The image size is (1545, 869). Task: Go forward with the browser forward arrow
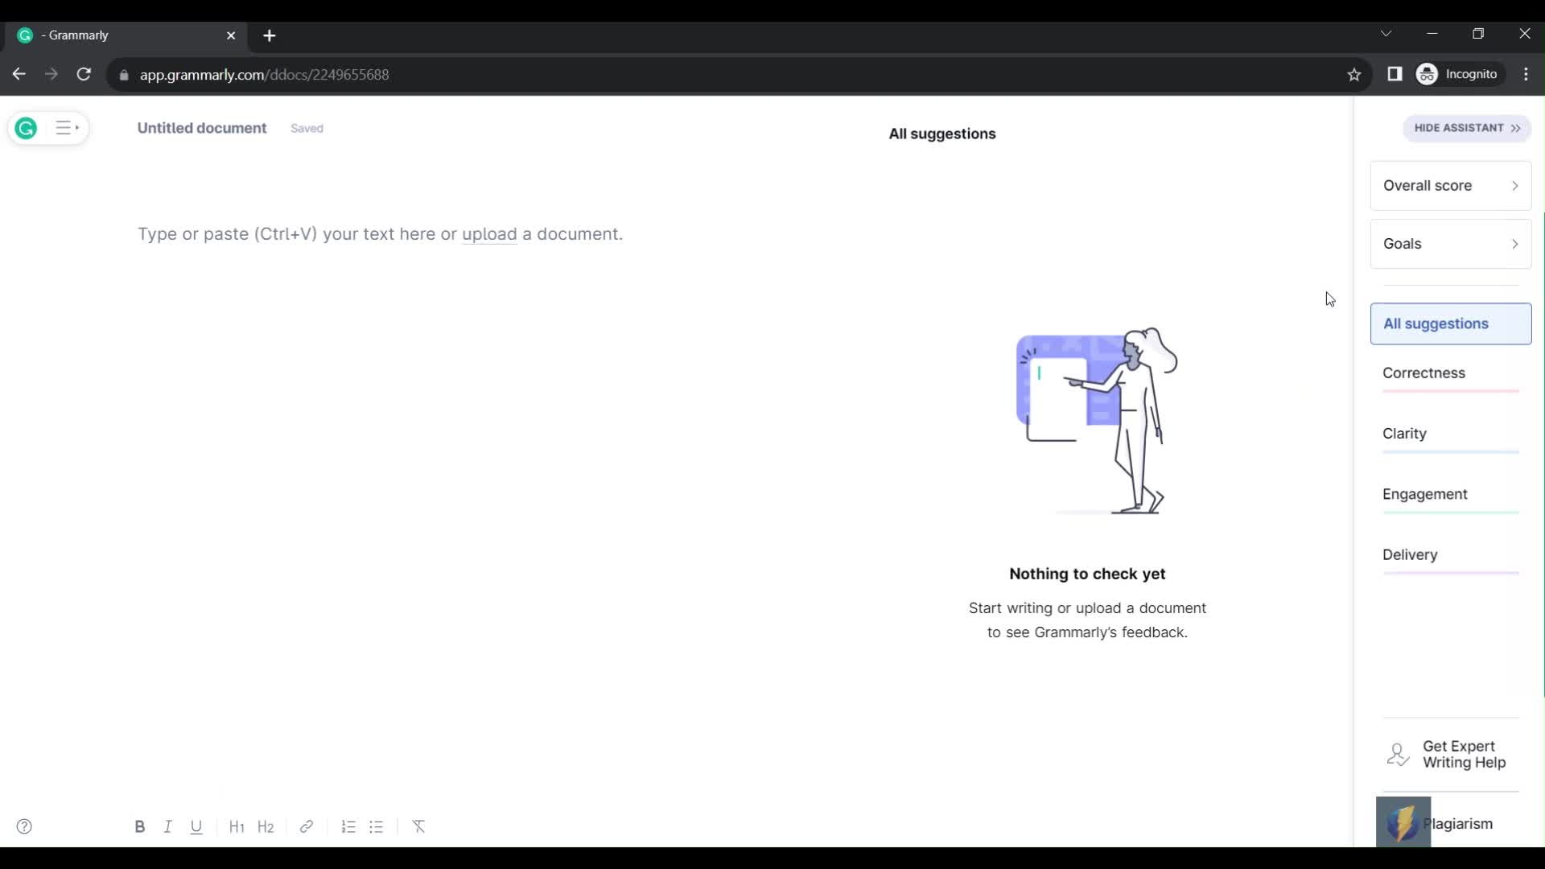pyautogui.click(x=51, y=74)
